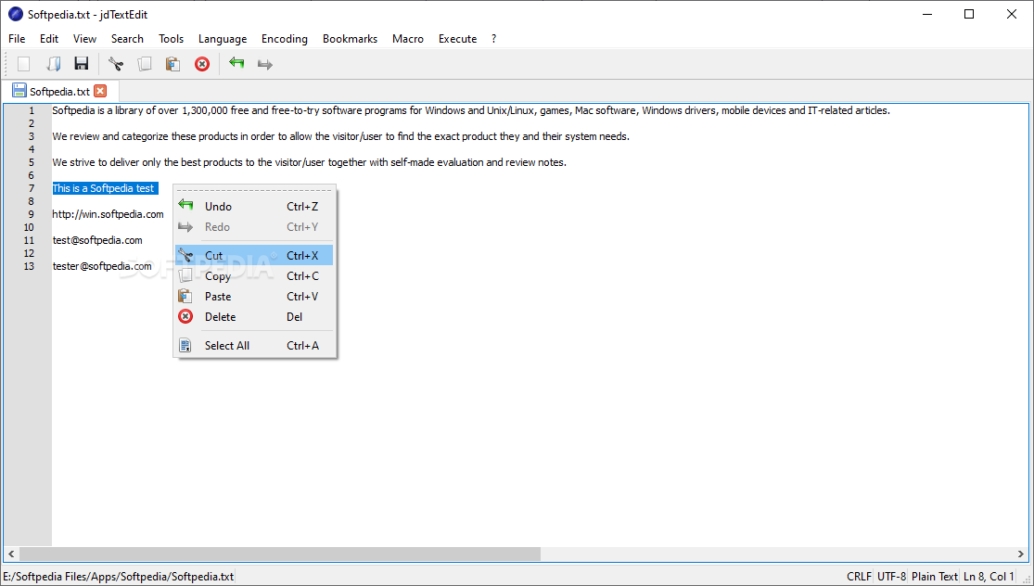
Task: Open the Language menu
Action: point(223,39)
